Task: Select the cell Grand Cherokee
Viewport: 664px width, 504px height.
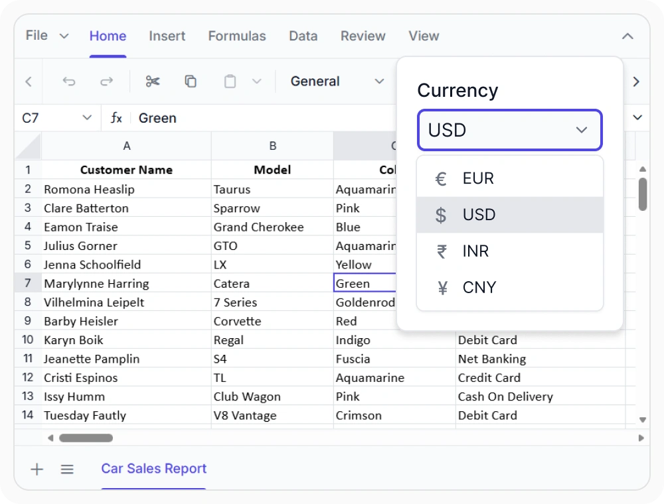Action: (x=272, y=227)
